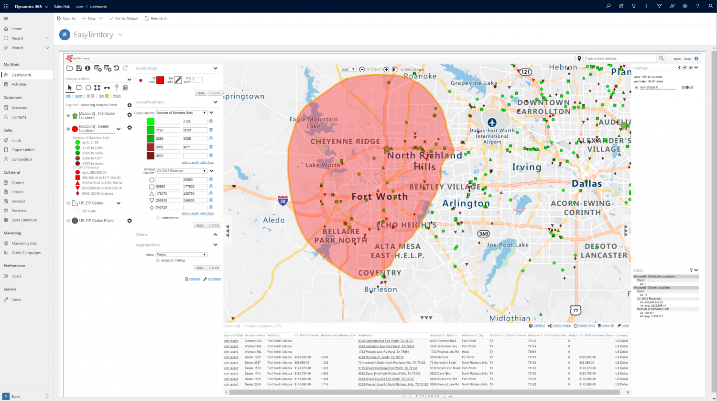Change the road map style dropdown

point(349,69)
